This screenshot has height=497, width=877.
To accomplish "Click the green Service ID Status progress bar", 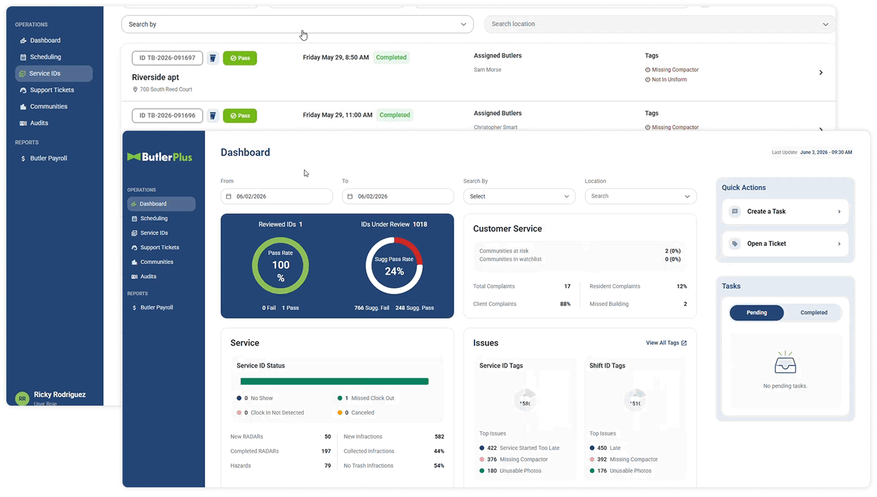I will (x=335, y=381).
